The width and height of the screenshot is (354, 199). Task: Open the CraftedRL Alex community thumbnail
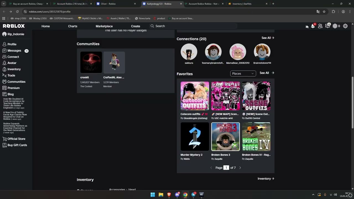[114, 62]
